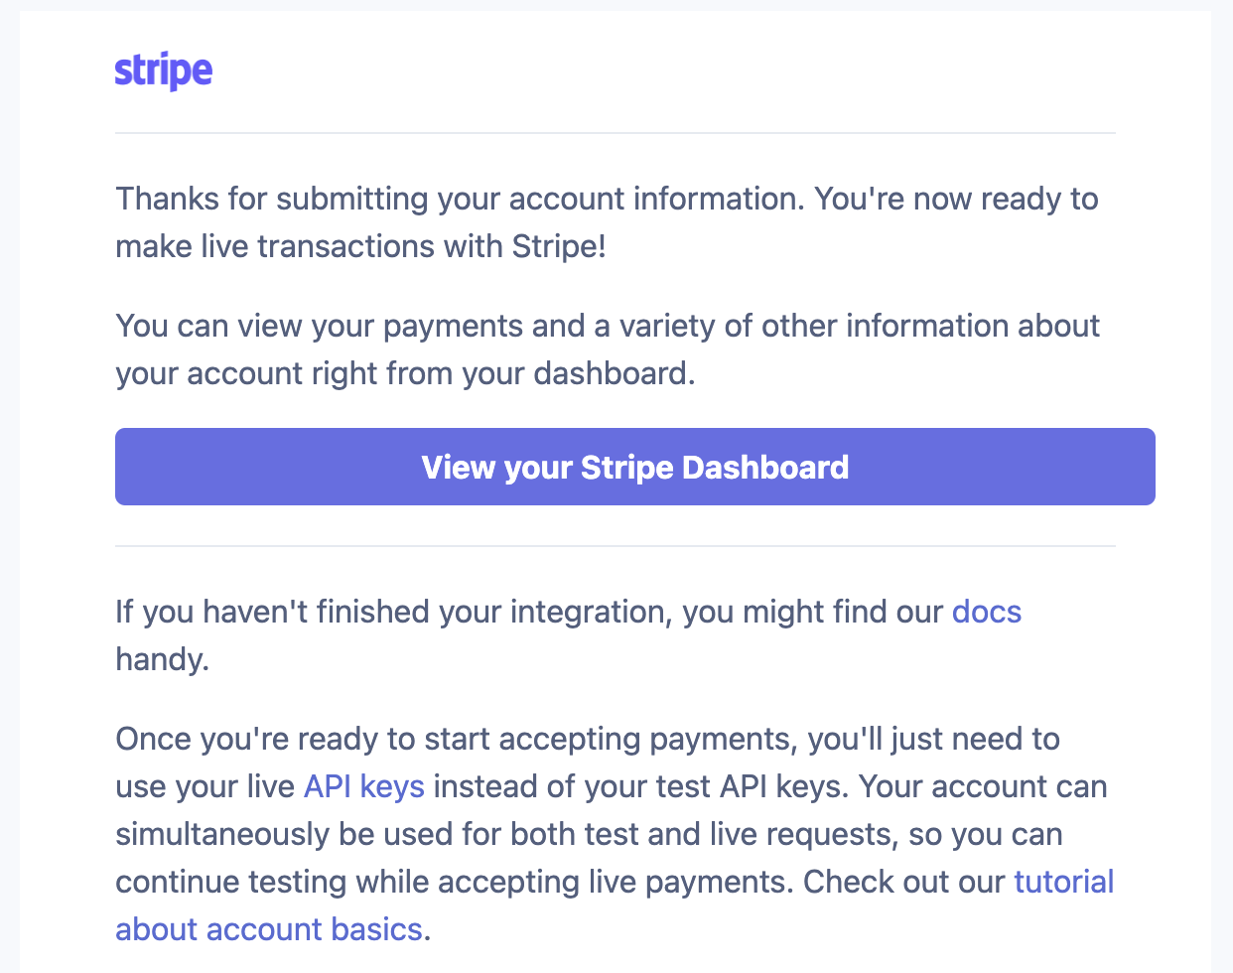1233x973 pixels.
Task: Follow the live API keys link
Action: tap(364, 786)
